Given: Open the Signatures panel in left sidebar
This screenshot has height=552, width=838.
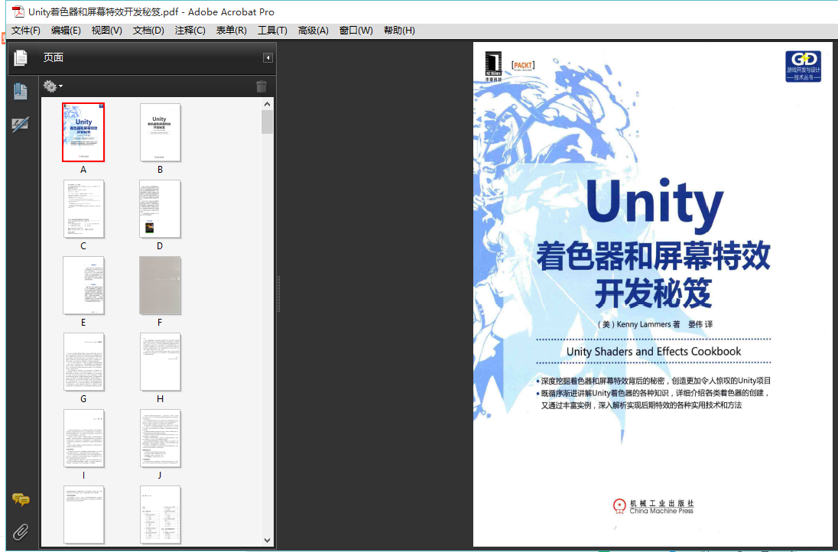Looking at the screenshot, I should [x=21, y=124].
